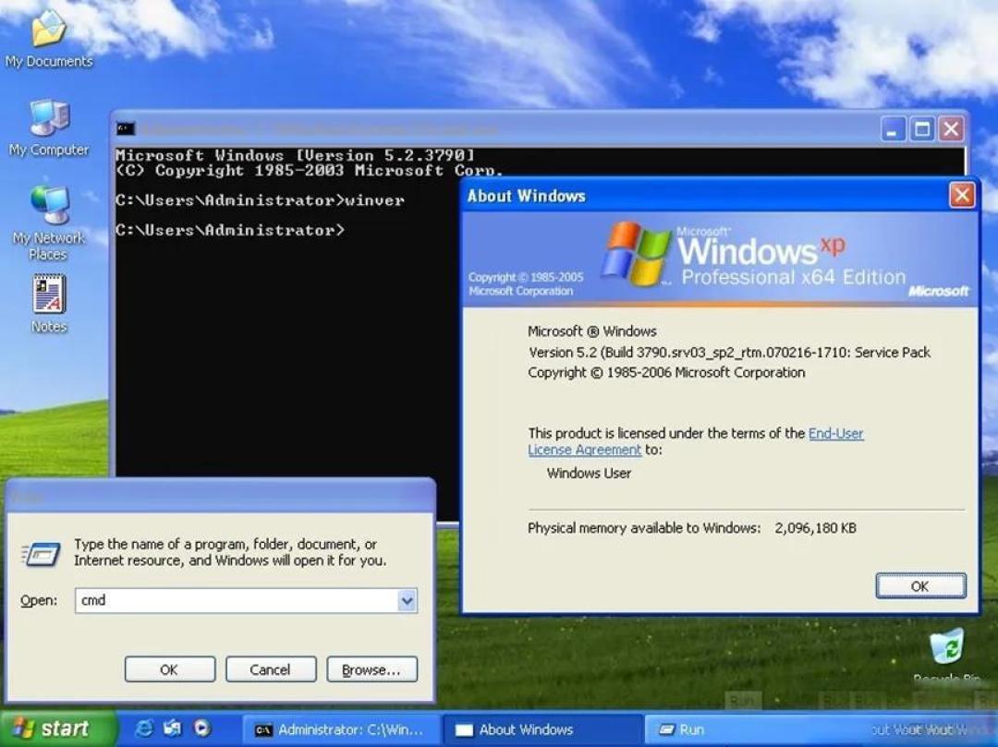Click OK in About Windows

(920, 585)
